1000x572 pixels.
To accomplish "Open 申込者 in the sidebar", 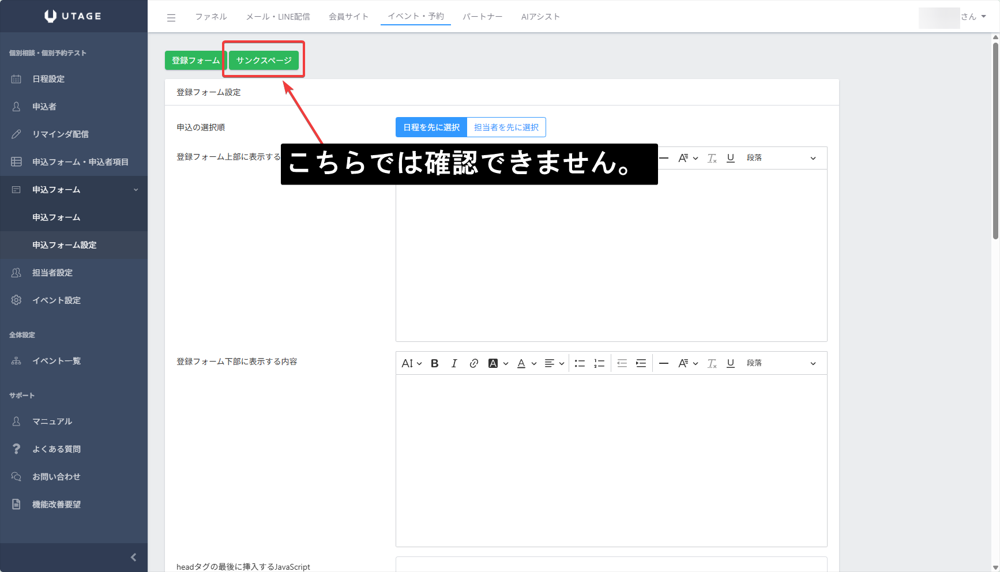I will click(74, 107).
